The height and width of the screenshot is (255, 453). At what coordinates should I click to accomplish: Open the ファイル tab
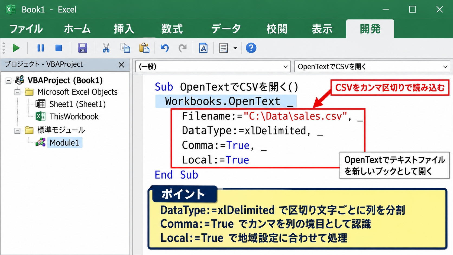point(26,29)
